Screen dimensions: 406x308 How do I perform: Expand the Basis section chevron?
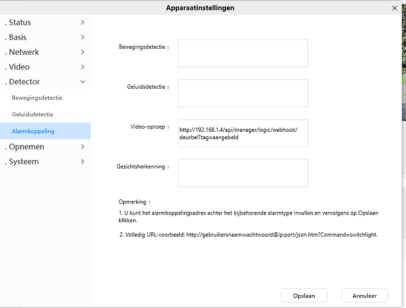coord(83,38)
